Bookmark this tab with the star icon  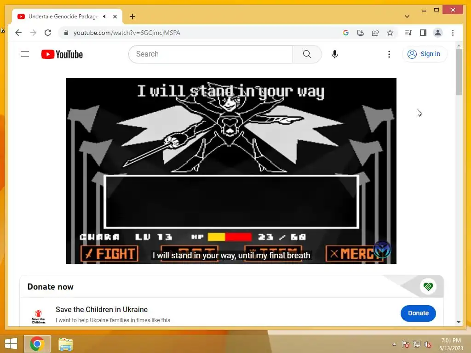pyautogui.click(x=390, y=33)
